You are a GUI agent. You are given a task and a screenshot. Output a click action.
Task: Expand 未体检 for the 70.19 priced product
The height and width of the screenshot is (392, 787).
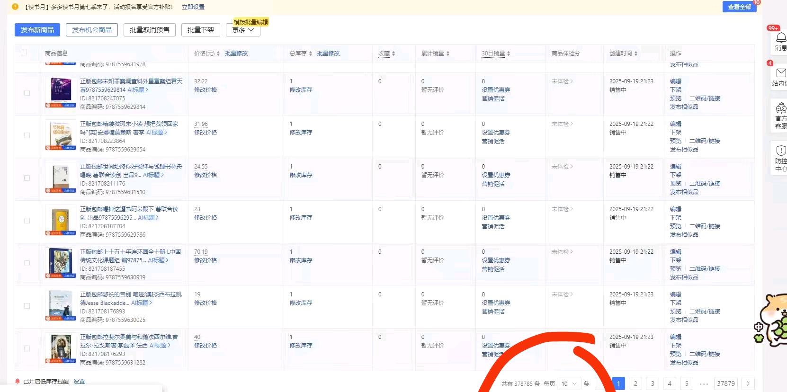tap(562, 252)
